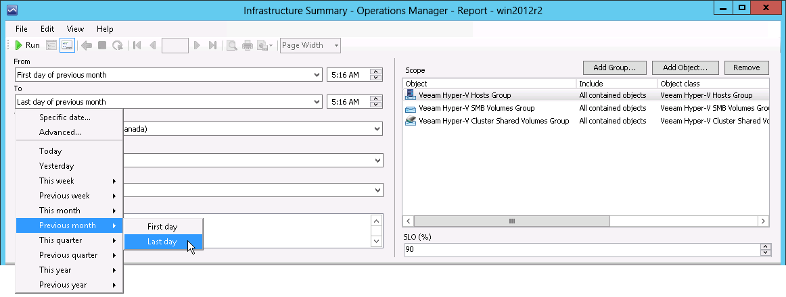This screenshot has height=297, width=786.
Task: Decrease the From time spinner
Action: (376, 78)
